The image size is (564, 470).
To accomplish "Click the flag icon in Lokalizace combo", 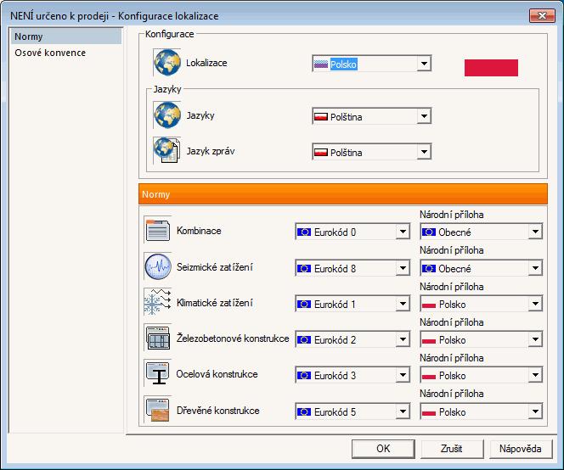I will click(321, 64).
